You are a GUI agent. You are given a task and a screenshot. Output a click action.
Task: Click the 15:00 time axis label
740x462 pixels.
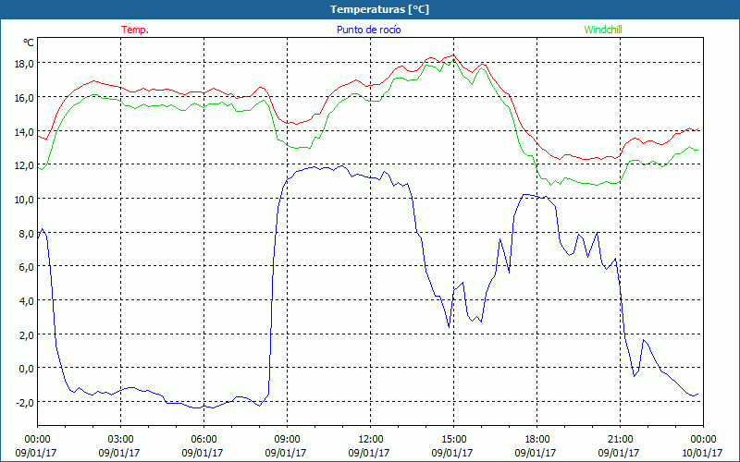453,440
